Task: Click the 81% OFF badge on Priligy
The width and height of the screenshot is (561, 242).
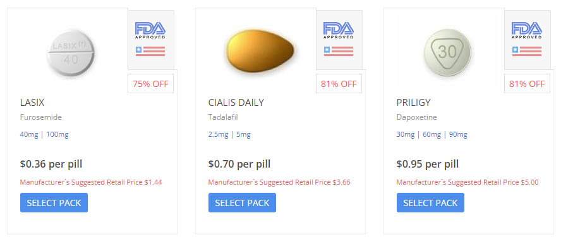Action: pos(527,84)
